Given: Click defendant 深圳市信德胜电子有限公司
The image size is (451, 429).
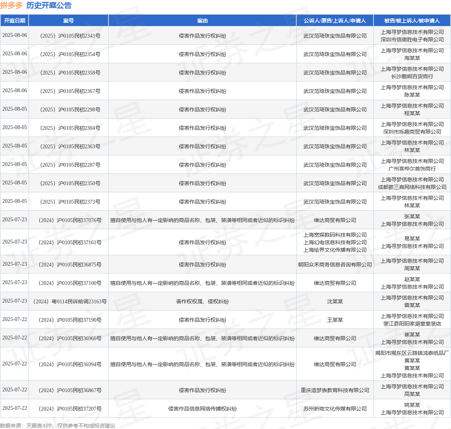Looking at the screenshot, I should (x=412, y=40).
